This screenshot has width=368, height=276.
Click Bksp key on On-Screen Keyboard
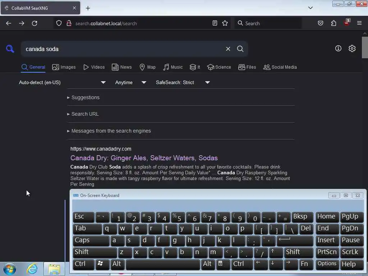[x=302, y=217]
